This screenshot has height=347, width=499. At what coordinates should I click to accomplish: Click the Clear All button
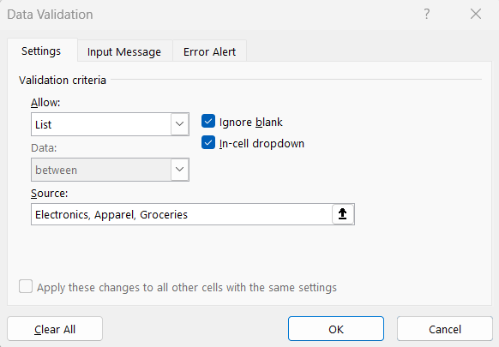[x=55, y=329]
